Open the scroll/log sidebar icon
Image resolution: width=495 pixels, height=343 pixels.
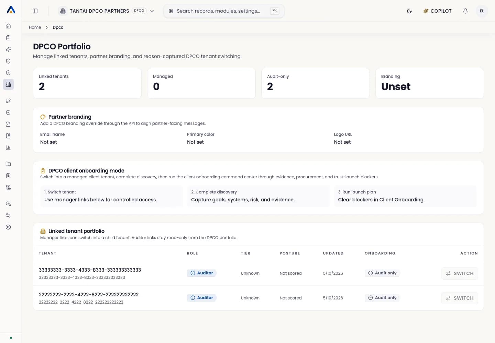point(8,187)
